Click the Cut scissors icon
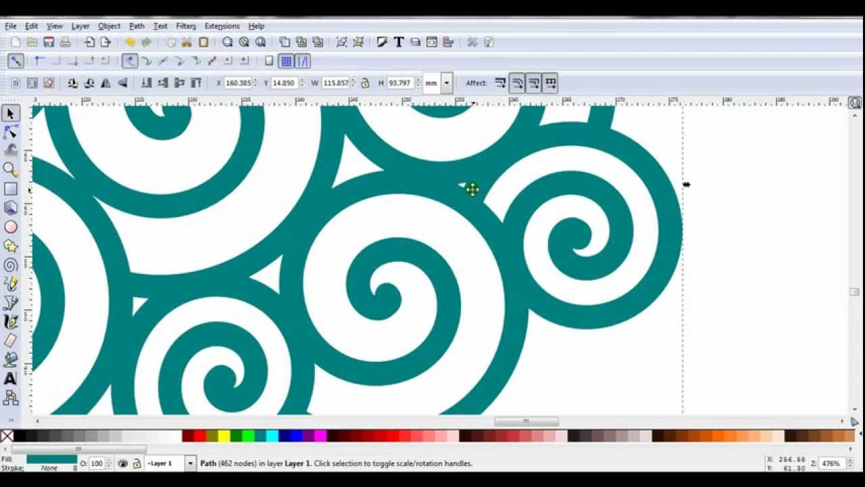The height and width of the screenshot is (487, 865). pyautogui.click(x=187, y=42)
